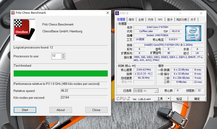The height and width of the screenshot is (129, 217).
Task: Close the CPU-Z window
Action: coord(201,13)
